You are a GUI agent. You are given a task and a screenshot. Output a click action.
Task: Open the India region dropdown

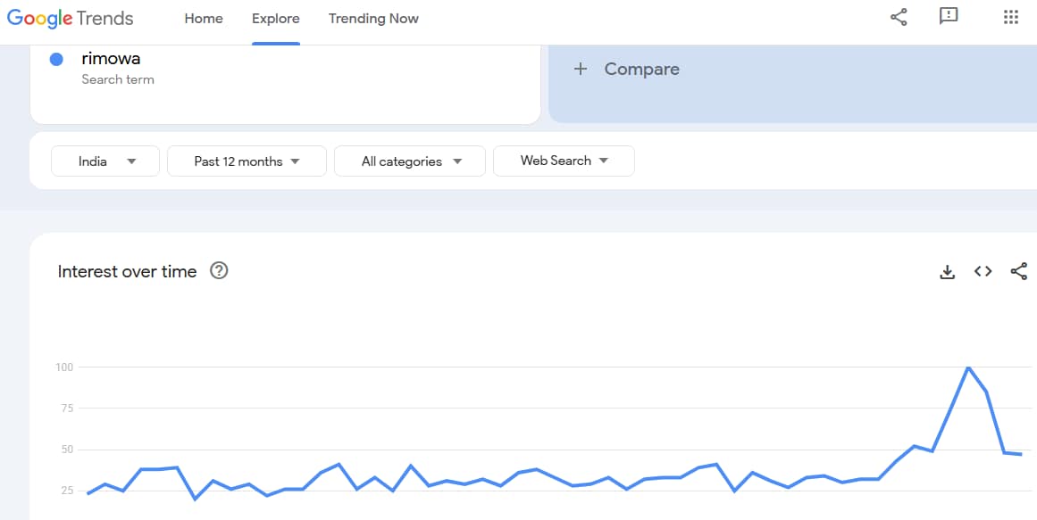point(105,161)
